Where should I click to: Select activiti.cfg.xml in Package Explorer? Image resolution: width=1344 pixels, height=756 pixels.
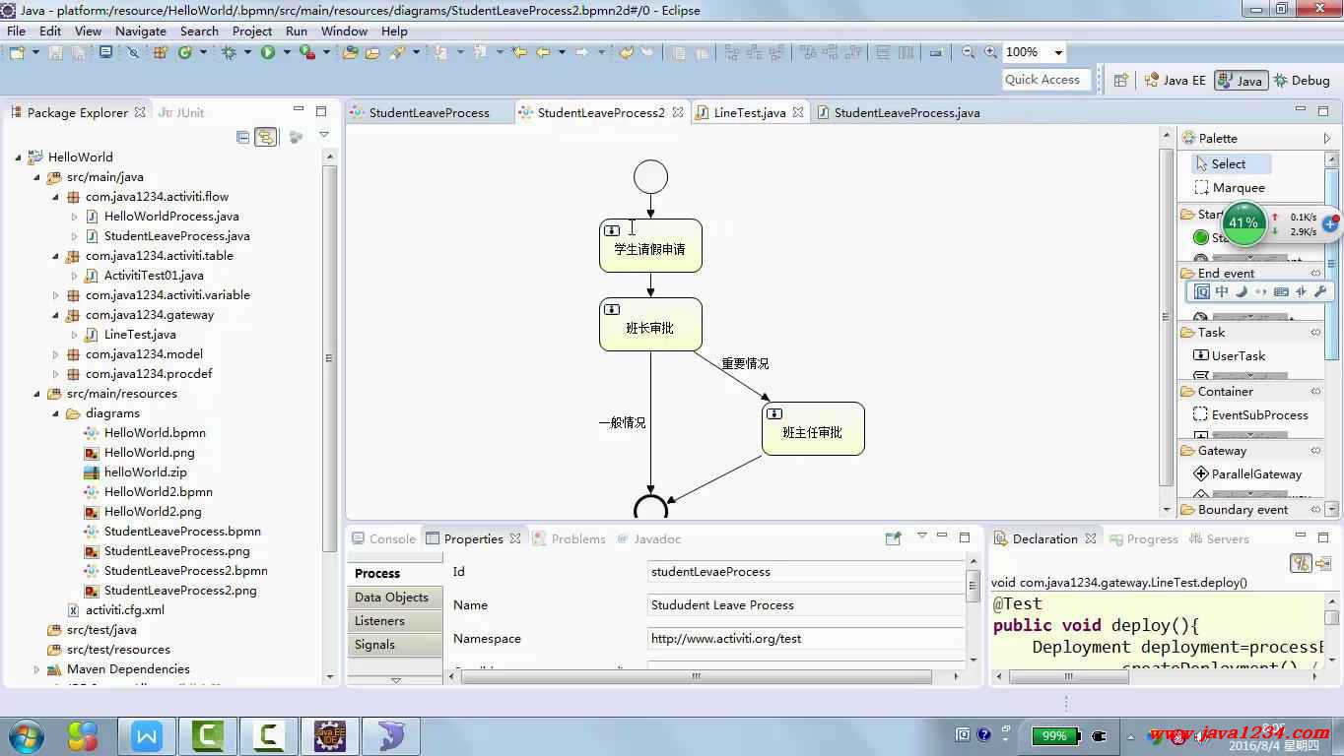pos(124,609)
